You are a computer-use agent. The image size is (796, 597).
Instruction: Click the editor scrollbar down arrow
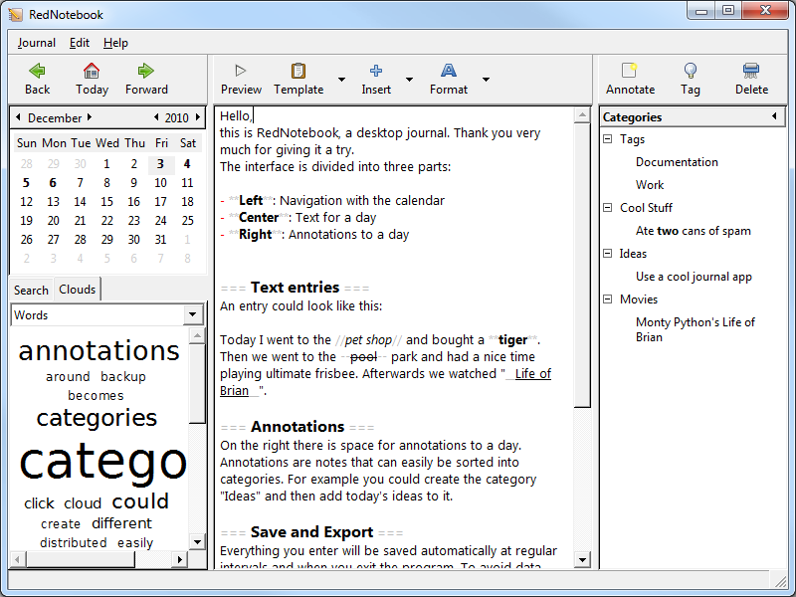(582, 560)
